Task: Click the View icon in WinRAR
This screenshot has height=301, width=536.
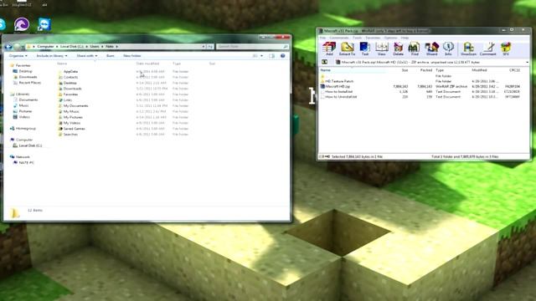Action: (382, 48)
